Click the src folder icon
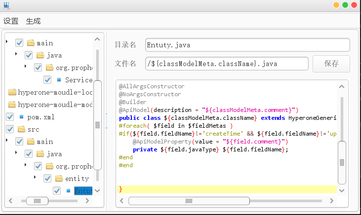 (x=21, y=129)
